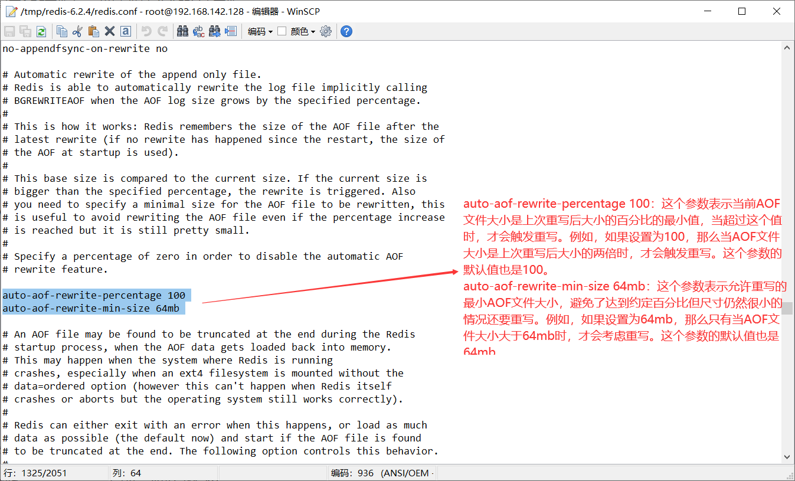Click the line beginning '# An AOF file may be found'
This screenshot has width=795, height=481.
[x=209, y=334]
